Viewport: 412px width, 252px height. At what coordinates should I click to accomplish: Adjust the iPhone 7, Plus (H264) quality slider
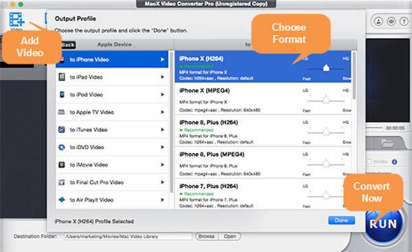click(325, 196)
